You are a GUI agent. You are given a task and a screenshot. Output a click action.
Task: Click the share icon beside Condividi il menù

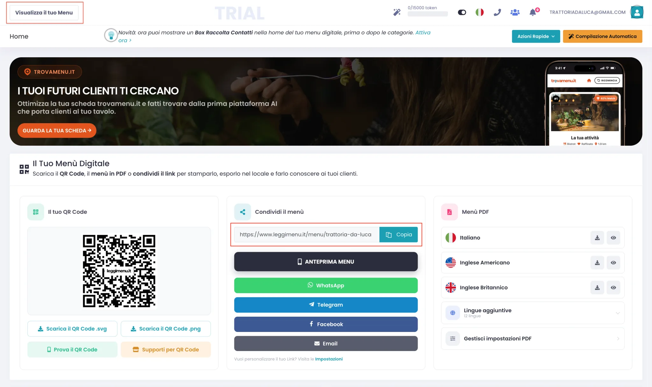243,212
